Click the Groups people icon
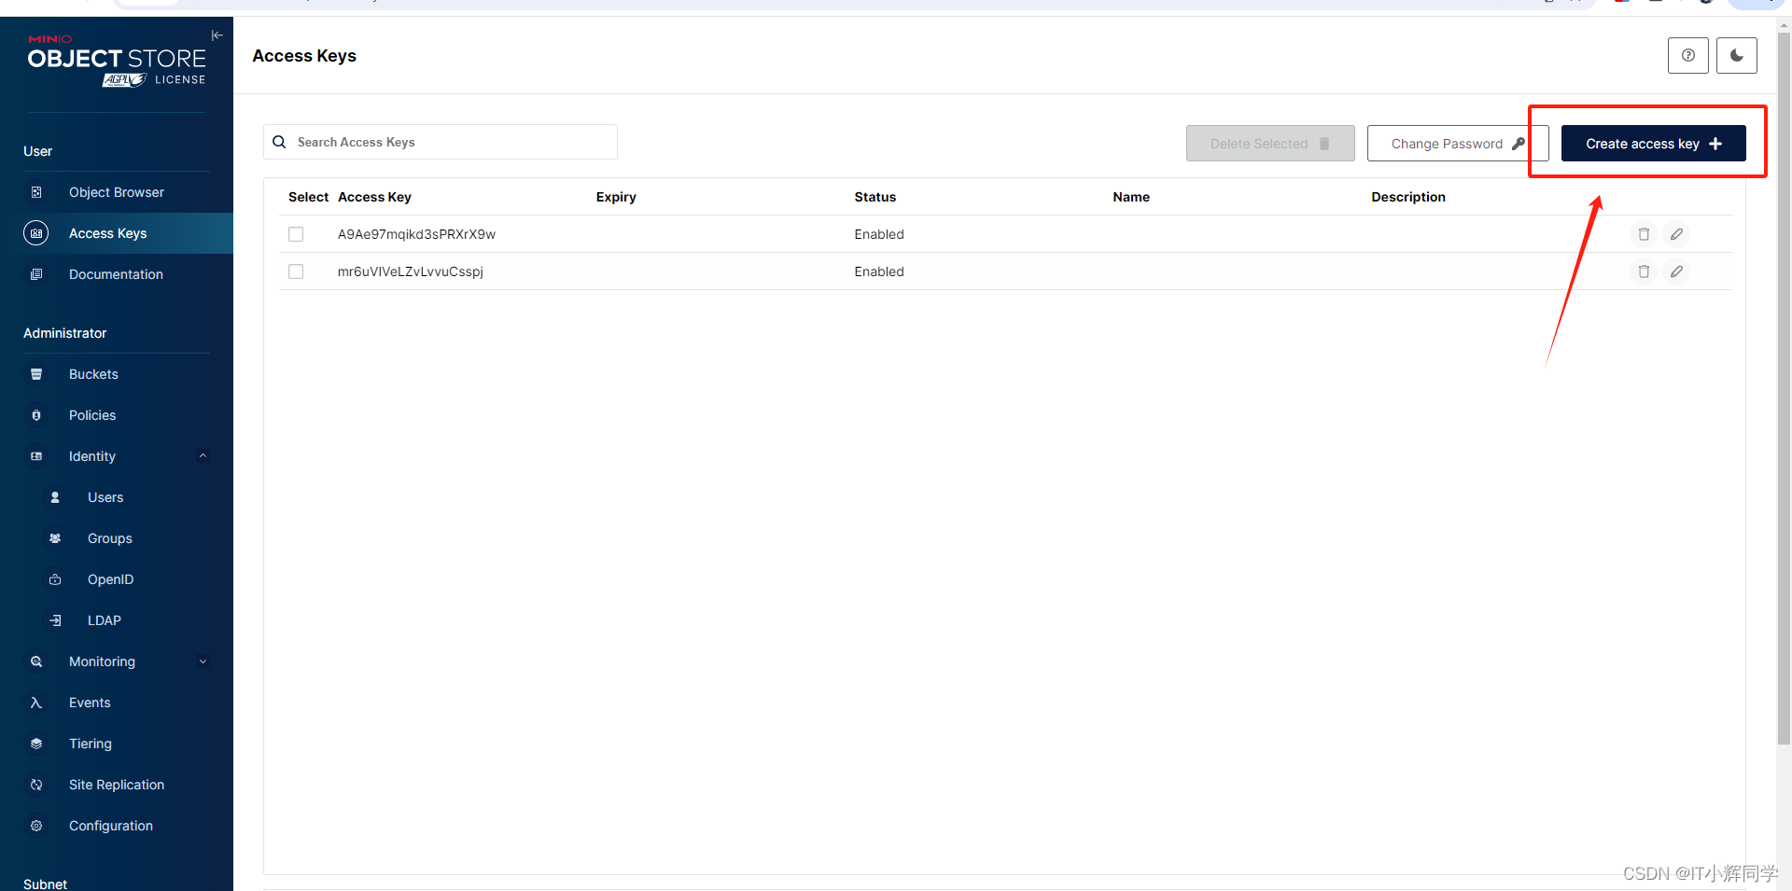1792x891 pixels. (x=55, y=538)
